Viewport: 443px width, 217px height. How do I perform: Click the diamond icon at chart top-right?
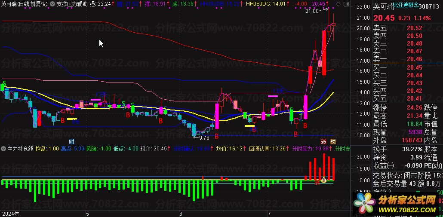tap(338, 4)
